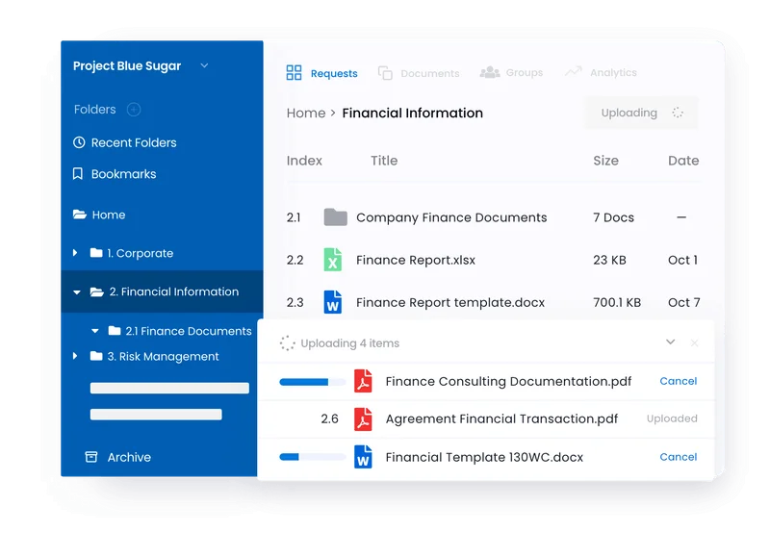This screenshot has width=770, height=557.
Task: Go to Home via the breadcrumb
Action: click(306, 113)
